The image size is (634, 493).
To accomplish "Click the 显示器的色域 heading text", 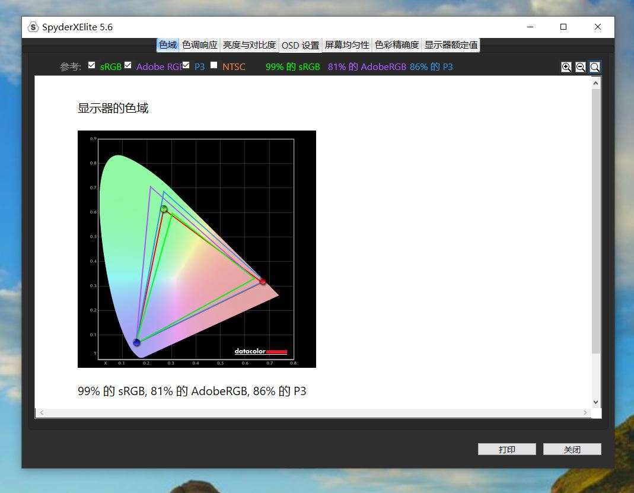I will pos(113,109).
